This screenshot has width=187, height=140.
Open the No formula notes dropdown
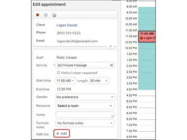pos(85,123)
